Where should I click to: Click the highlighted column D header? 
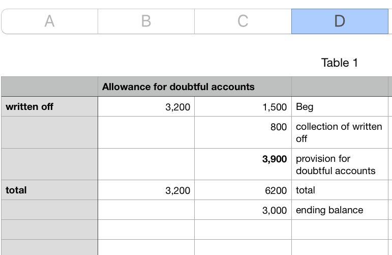(x=339, y=21)
